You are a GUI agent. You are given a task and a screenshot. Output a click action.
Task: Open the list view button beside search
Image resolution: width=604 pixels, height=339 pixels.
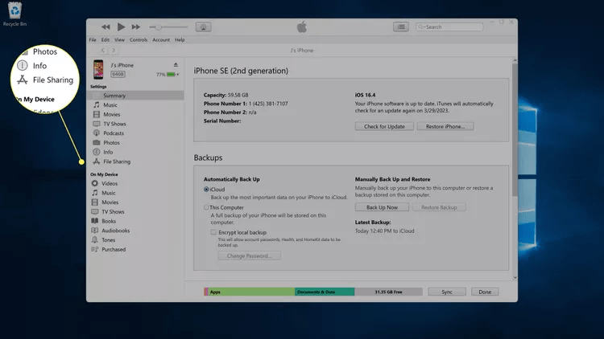[x=400, y=27]
